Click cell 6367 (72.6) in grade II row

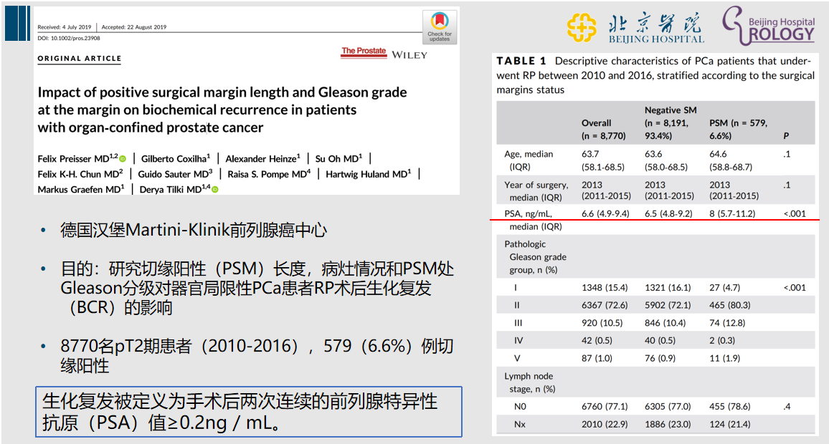605,305
